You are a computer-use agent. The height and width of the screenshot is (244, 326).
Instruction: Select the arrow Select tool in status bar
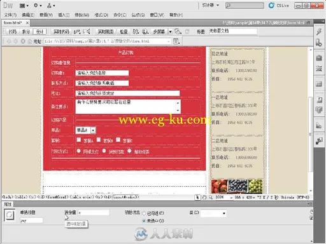[197, 197]
